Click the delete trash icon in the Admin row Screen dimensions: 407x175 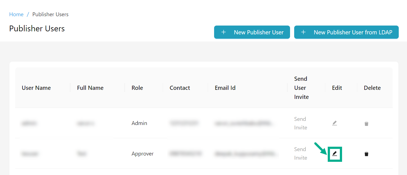(x=366, y=124)
